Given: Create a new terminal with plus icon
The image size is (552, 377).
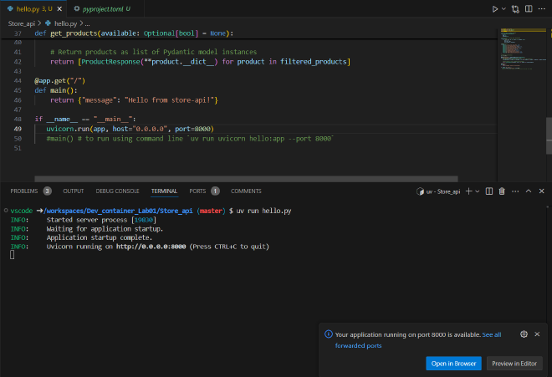Looking at the screenshot, I should (x=468, y=191).
